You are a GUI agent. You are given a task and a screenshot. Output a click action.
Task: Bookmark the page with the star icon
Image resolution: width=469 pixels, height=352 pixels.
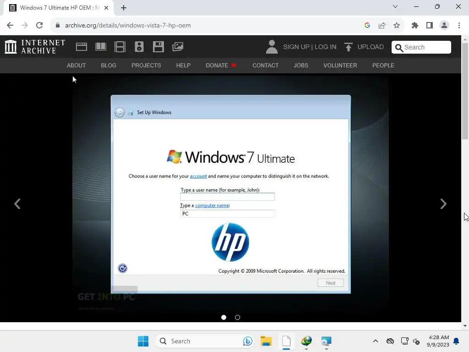coord(397,25)
